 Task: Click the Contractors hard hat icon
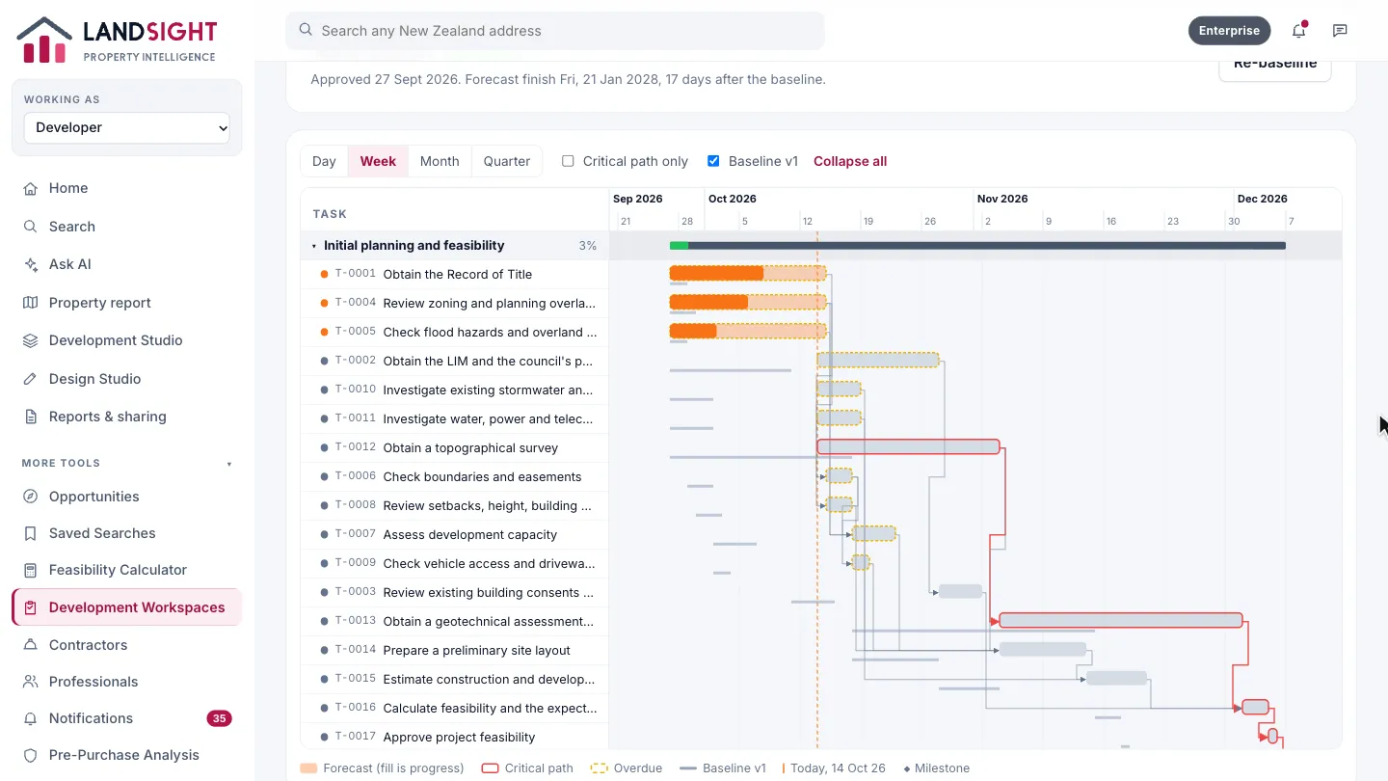coord(31,645)
